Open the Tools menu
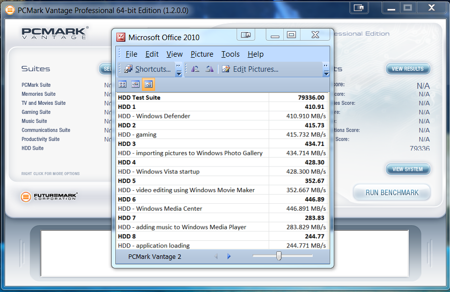The width and height of the screenshot is (450, 292). coord(231,54)
